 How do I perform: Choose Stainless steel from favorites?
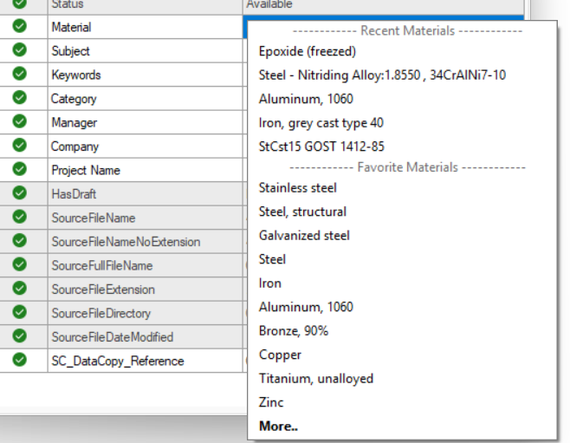(298, 188)
